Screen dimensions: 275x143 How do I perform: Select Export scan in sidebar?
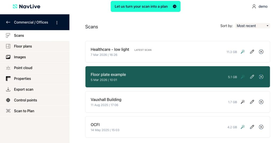(23, 89)
